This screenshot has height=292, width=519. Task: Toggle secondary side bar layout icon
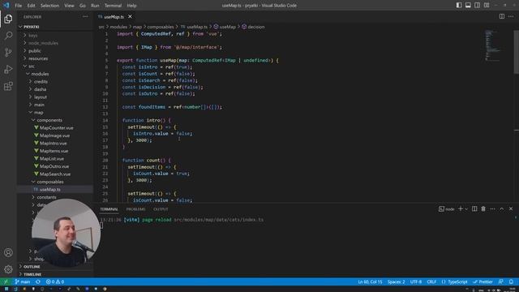click(478, 6)
